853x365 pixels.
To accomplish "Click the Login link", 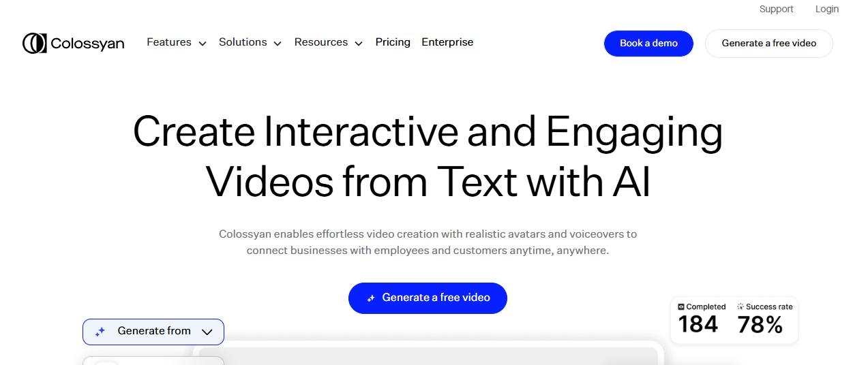I will [827, 9].
